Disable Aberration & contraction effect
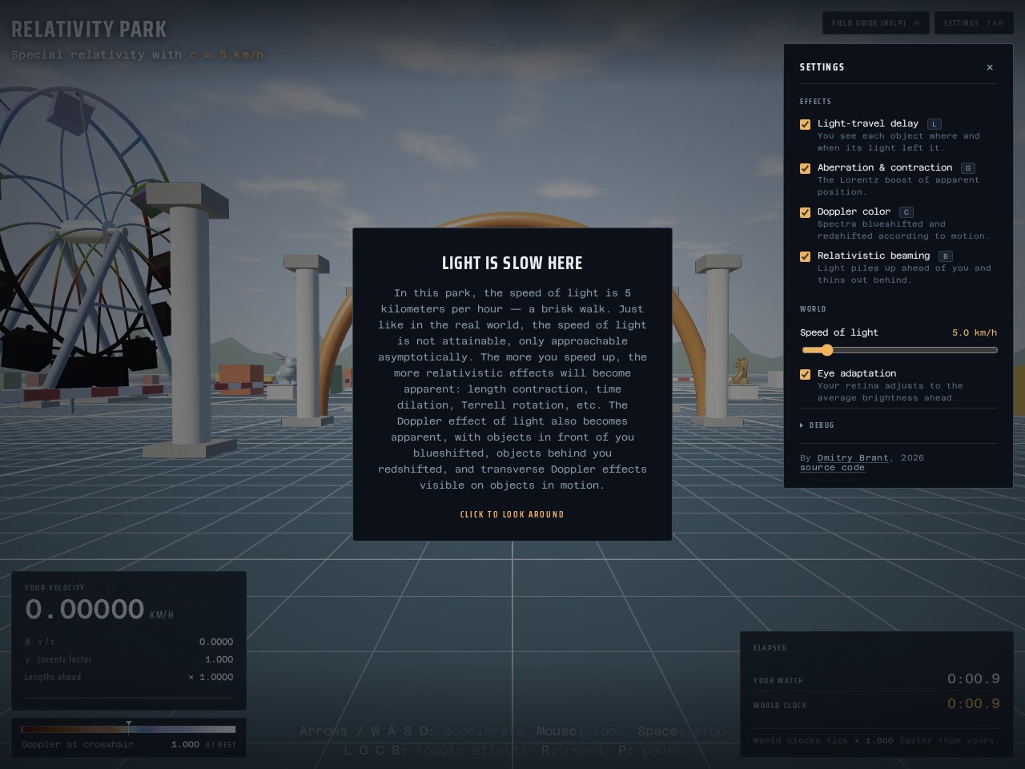This screenshot has width=1025, height=769. [x=805, y=168]
